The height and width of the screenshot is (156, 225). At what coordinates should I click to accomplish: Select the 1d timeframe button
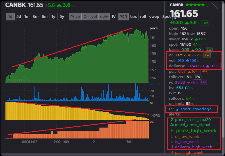[x=10, y=17]
